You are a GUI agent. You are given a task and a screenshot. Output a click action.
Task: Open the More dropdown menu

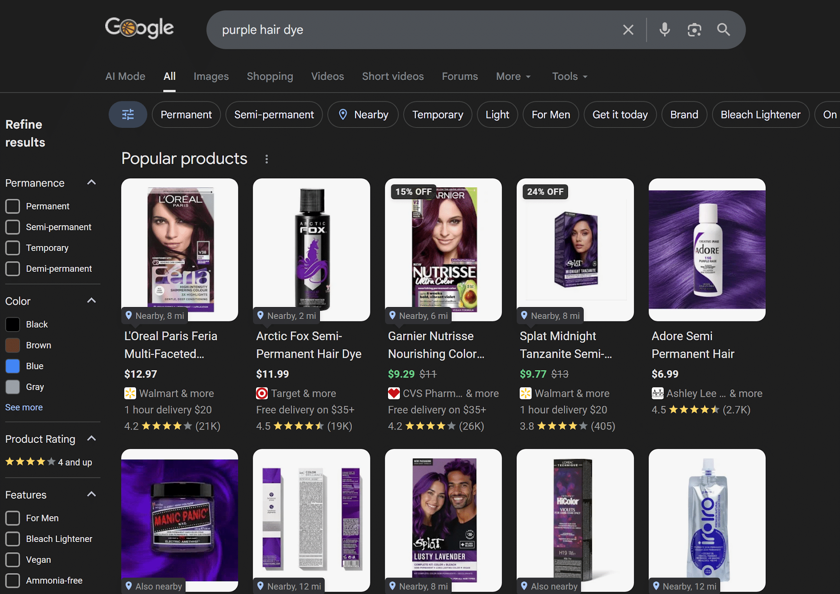tap(513, 77)
